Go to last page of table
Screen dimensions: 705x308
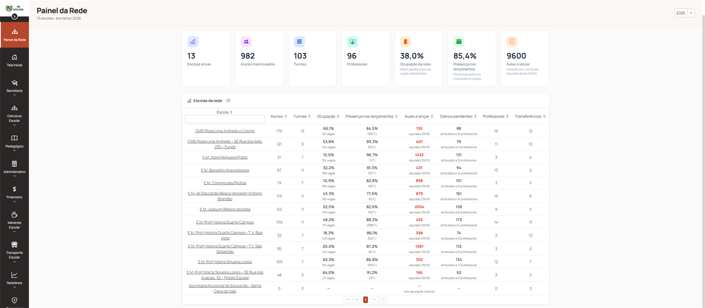[x=383, y=300]
